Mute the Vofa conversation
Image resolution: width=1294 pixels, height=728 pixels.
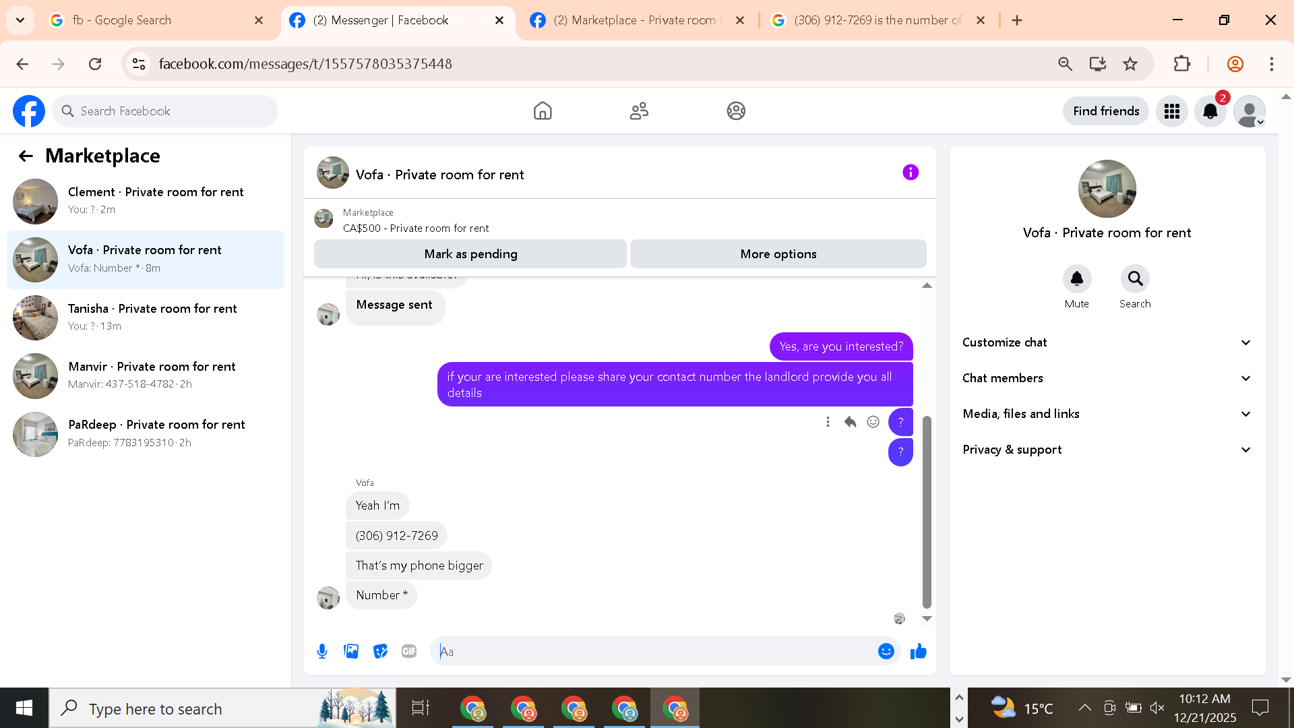click(x=1077, y=279)
